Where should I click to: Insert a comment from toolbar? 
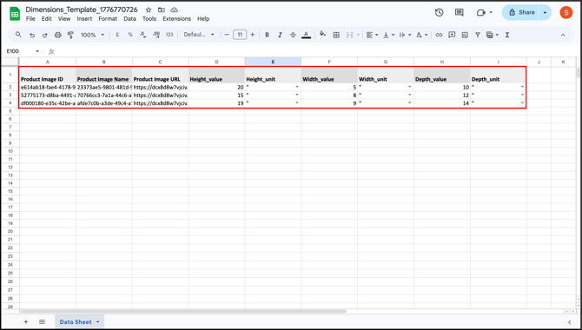click(x=452, y=35)
